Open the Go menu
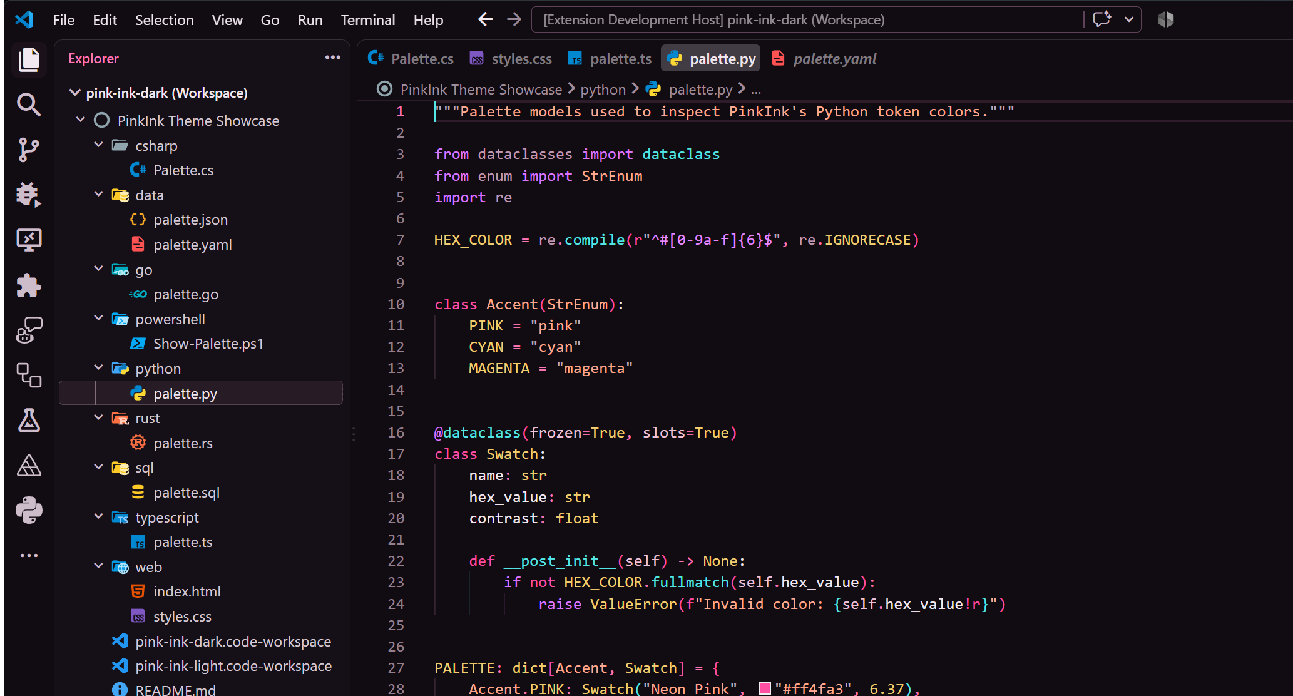The height and width of the screenshot is (696, 1293). (270, 20)
